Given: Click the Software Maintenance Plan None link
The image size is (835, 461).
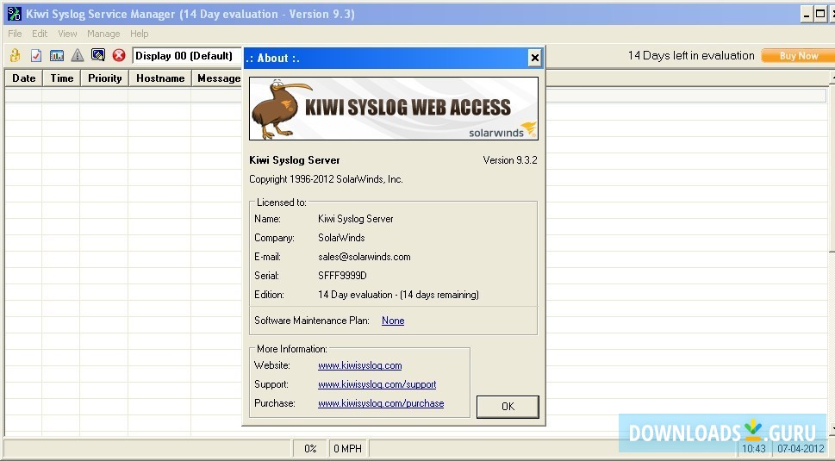Looking at the screenshot, I should pyautogui.click(x=393, y=321).
